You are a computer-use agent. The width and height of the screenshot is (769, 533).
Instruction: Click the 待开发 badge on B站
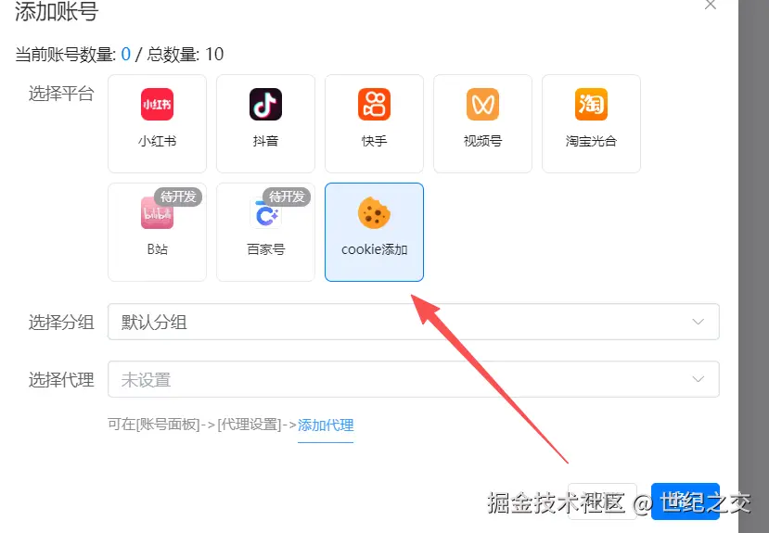178,197
